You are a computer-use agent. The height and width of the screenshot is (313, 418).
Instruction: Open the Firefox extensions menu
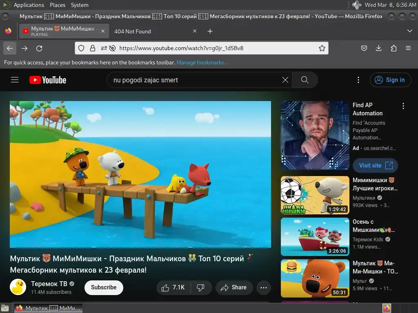click(394, 48)
